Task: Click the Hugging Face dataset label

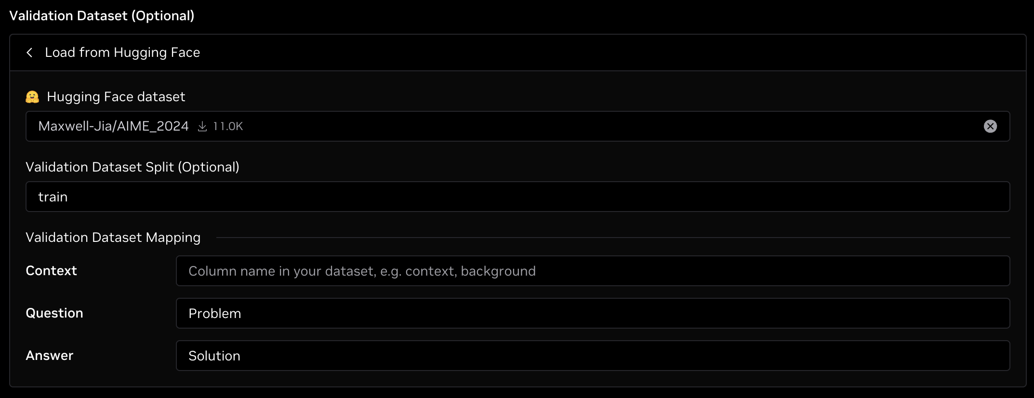Action: (x=116, y=97)
